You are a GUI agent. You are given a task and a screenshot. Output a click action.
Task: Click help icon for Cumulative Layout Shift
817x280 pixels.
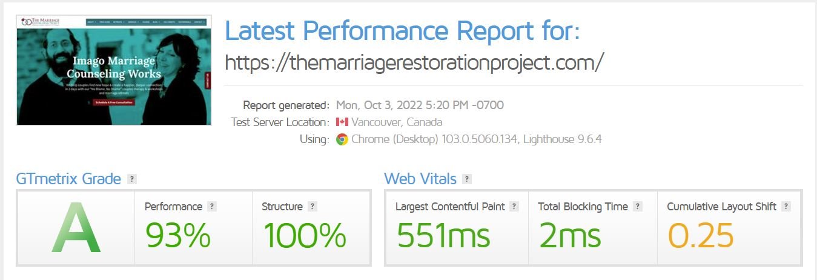click(x=786, y=207)
